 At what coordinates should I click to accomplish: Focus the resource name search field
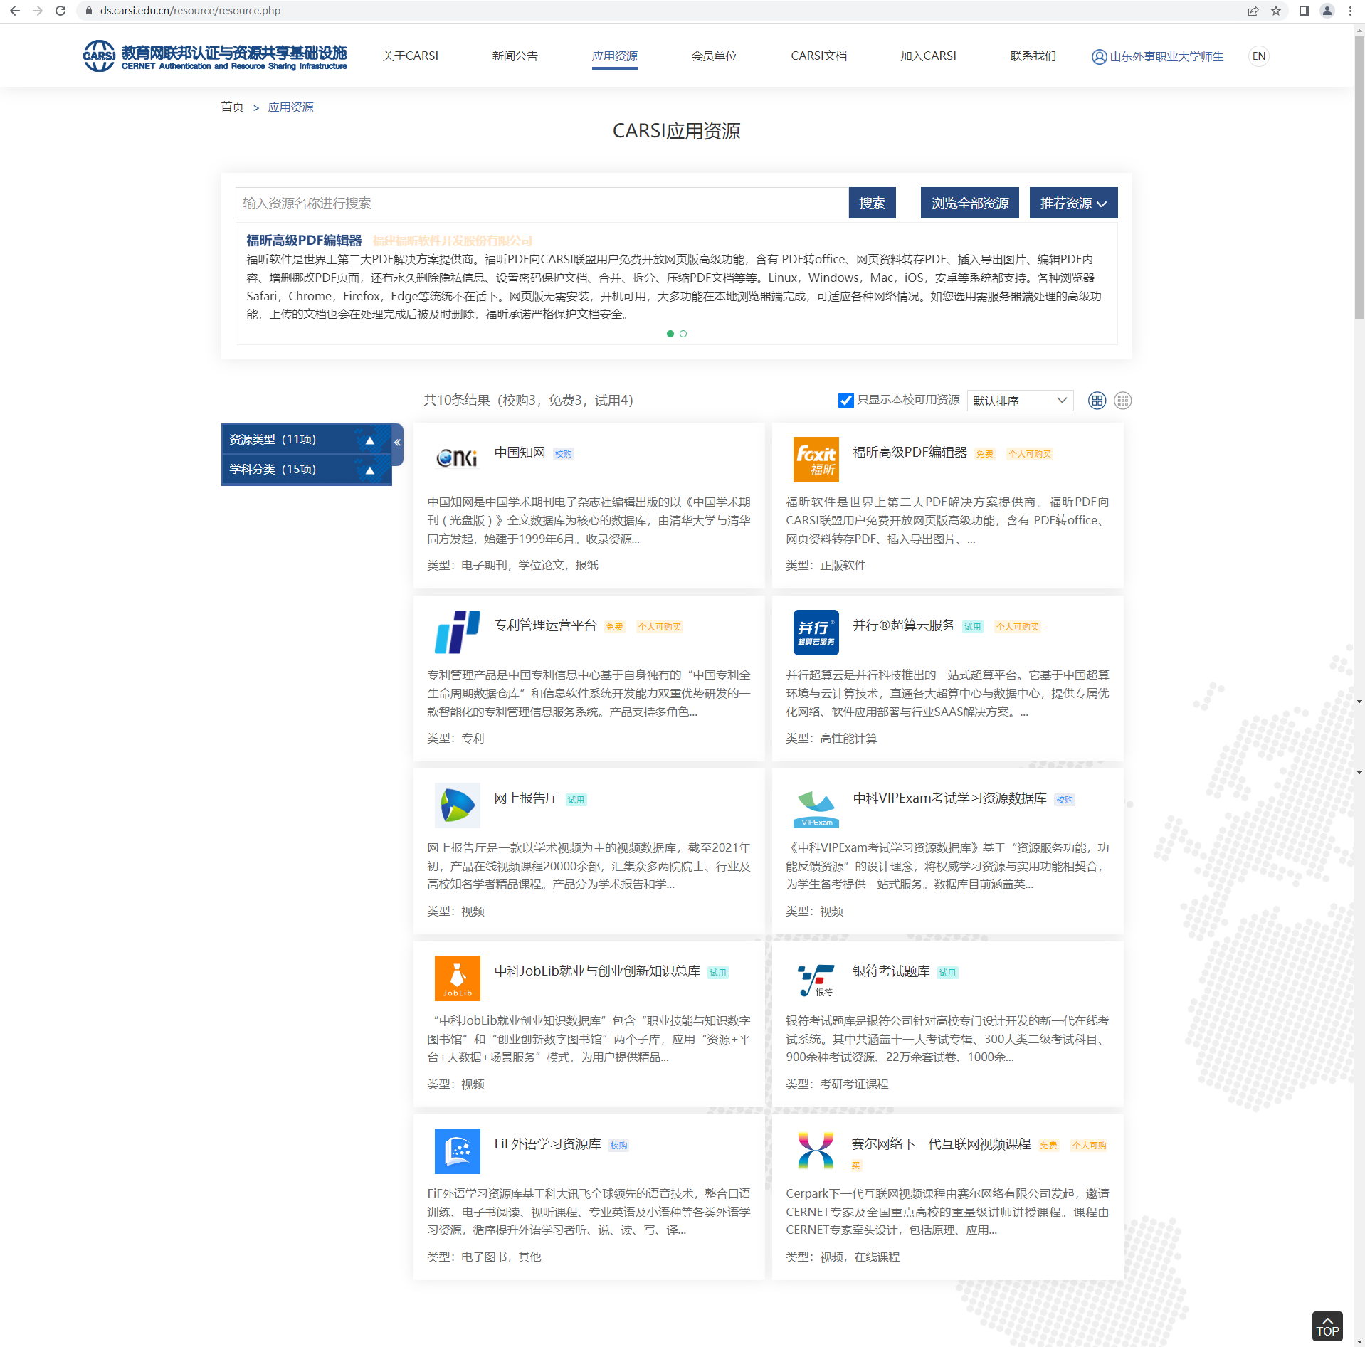click(x=542, y=204)
